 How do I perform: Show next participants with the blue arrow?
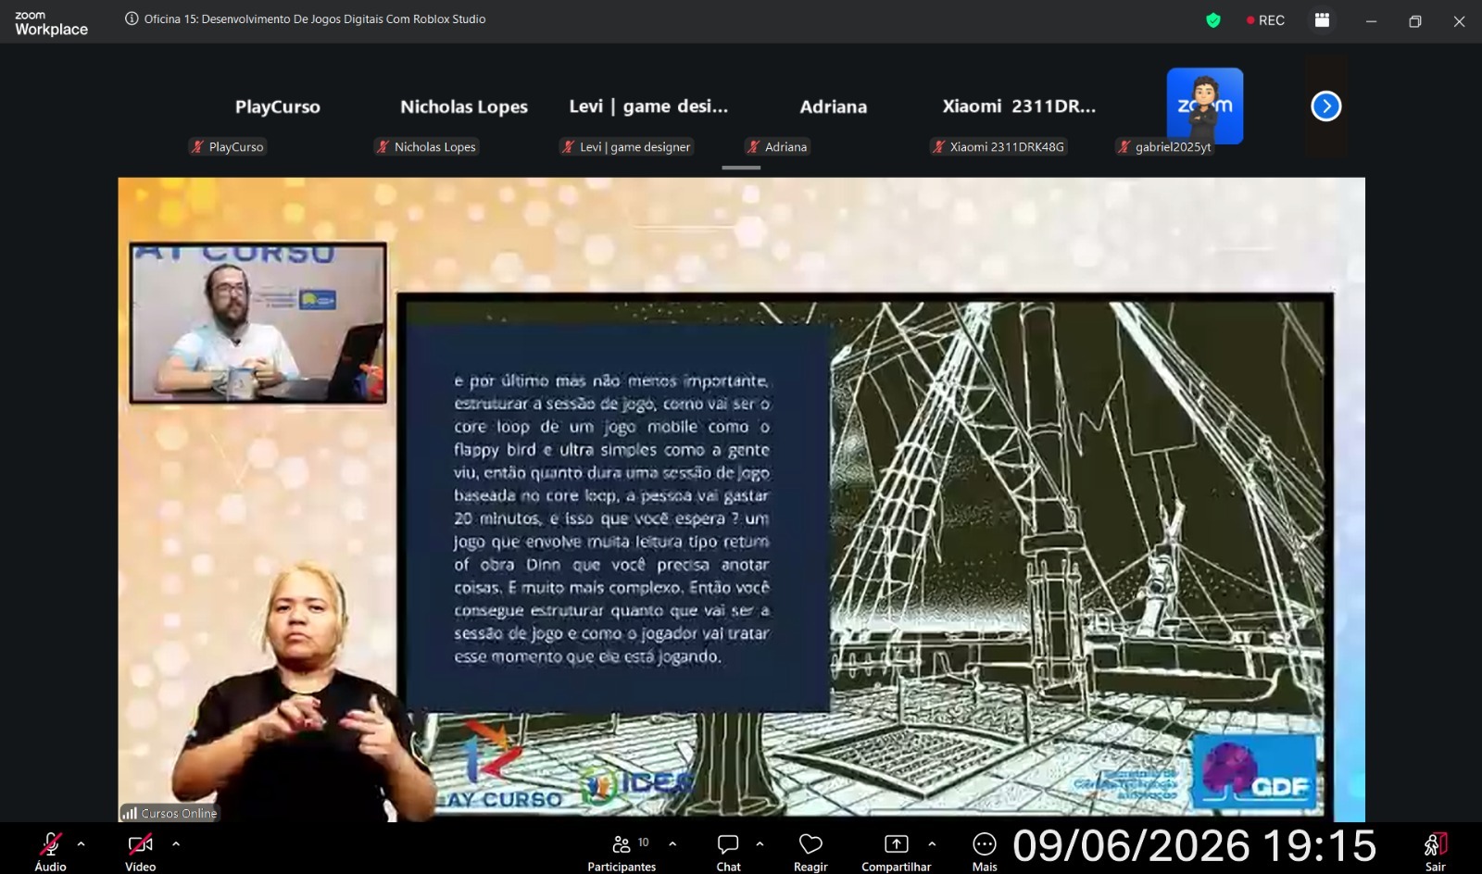pyautogui.click(x=1326, y=106)
